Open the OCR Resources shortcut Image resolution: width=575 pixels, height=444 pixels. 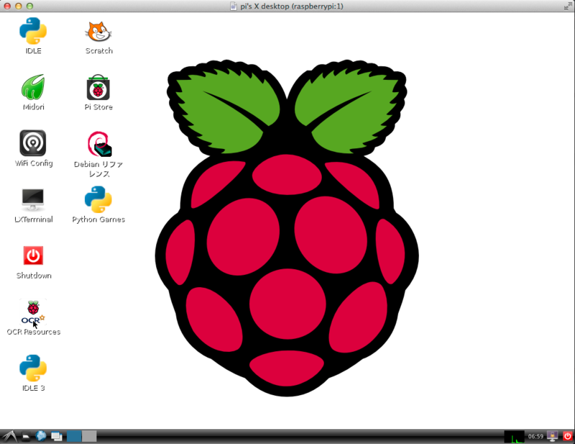click(x=32, y=313)
